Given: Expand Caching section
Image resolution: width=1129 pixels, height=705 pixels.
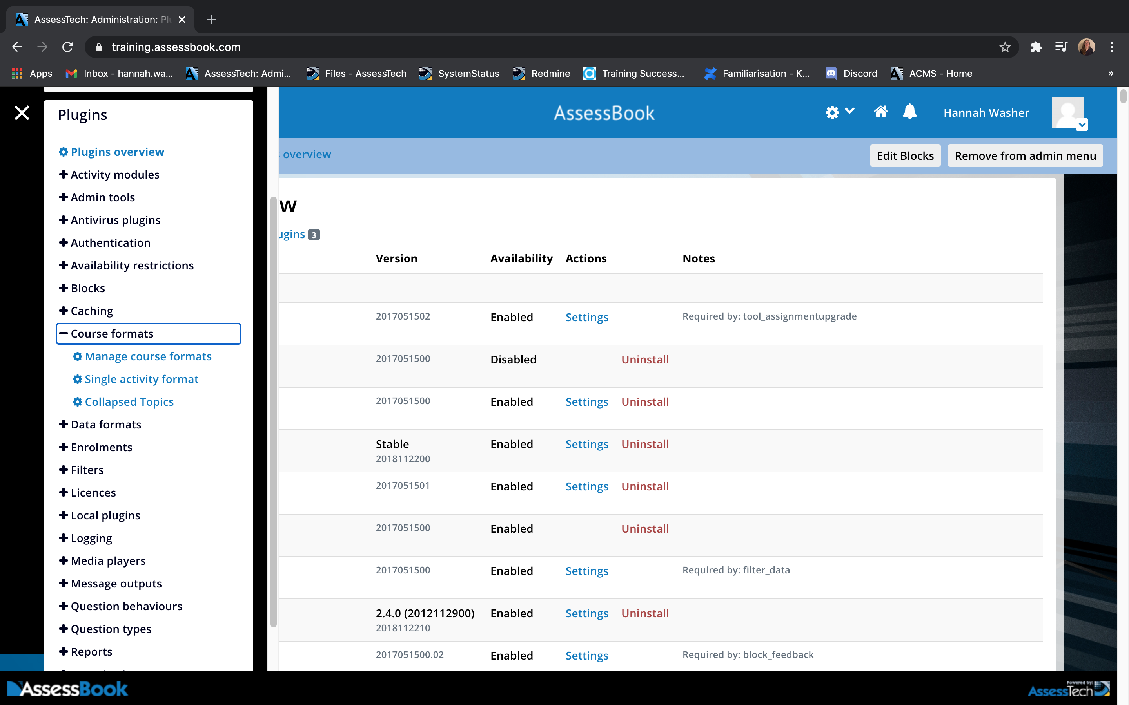Looking at the screenshot, I should 86,311.
